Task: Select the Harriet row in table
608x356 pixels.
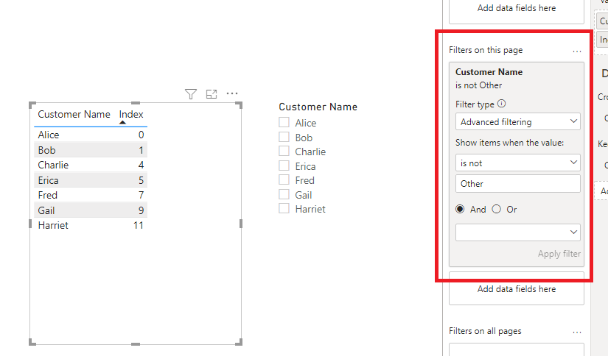Action: (91, 225)
